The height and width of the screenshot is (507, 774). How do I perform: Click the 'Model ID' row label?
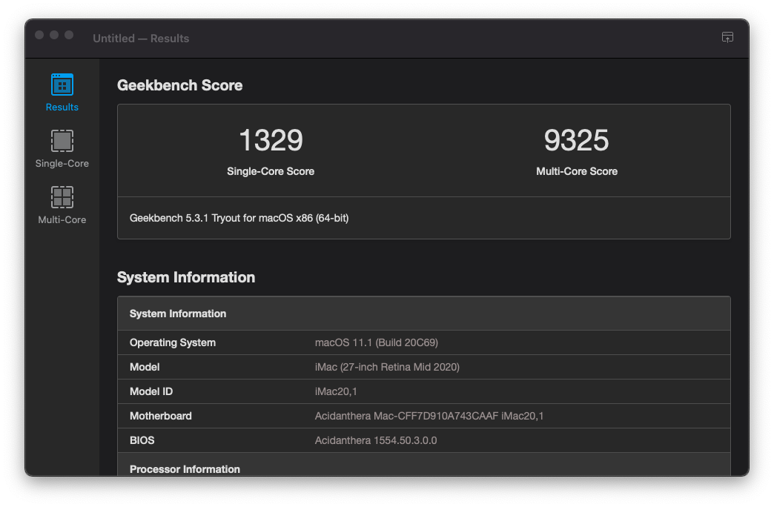click(151, 391)
